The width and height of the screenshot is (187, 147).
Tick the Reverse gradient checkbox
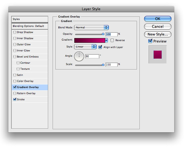112,40
